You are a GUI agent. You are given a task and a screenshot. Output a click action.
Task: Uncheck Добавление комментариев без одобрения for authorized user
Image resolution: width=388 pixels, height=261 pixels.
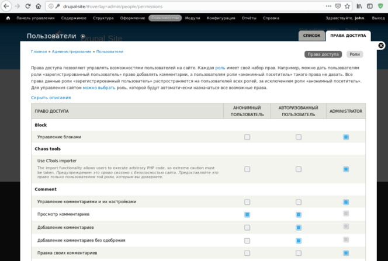tap(299, 241)
